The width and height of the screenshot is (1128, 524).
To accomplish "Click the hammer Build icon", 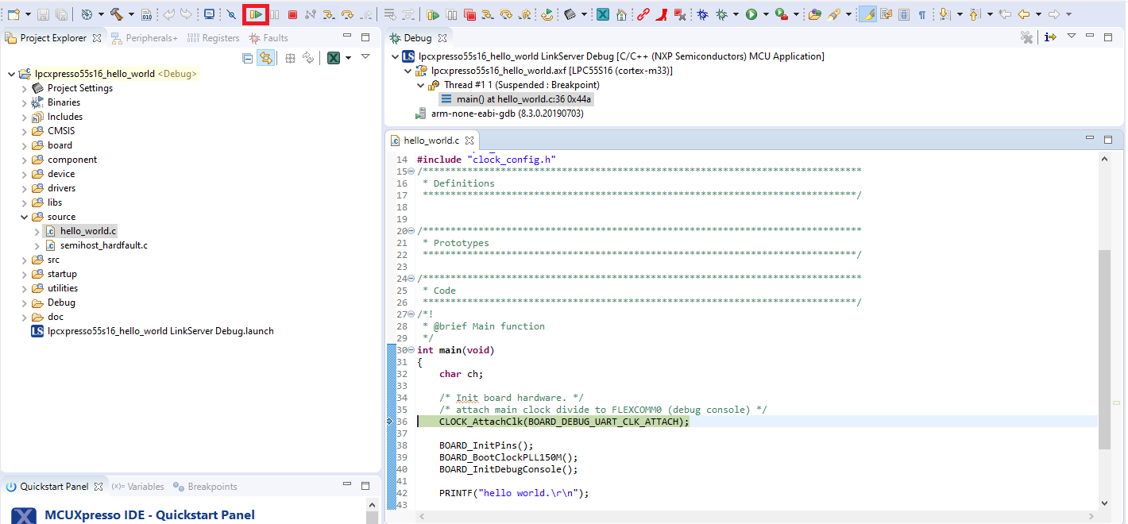I will (116, 14).
